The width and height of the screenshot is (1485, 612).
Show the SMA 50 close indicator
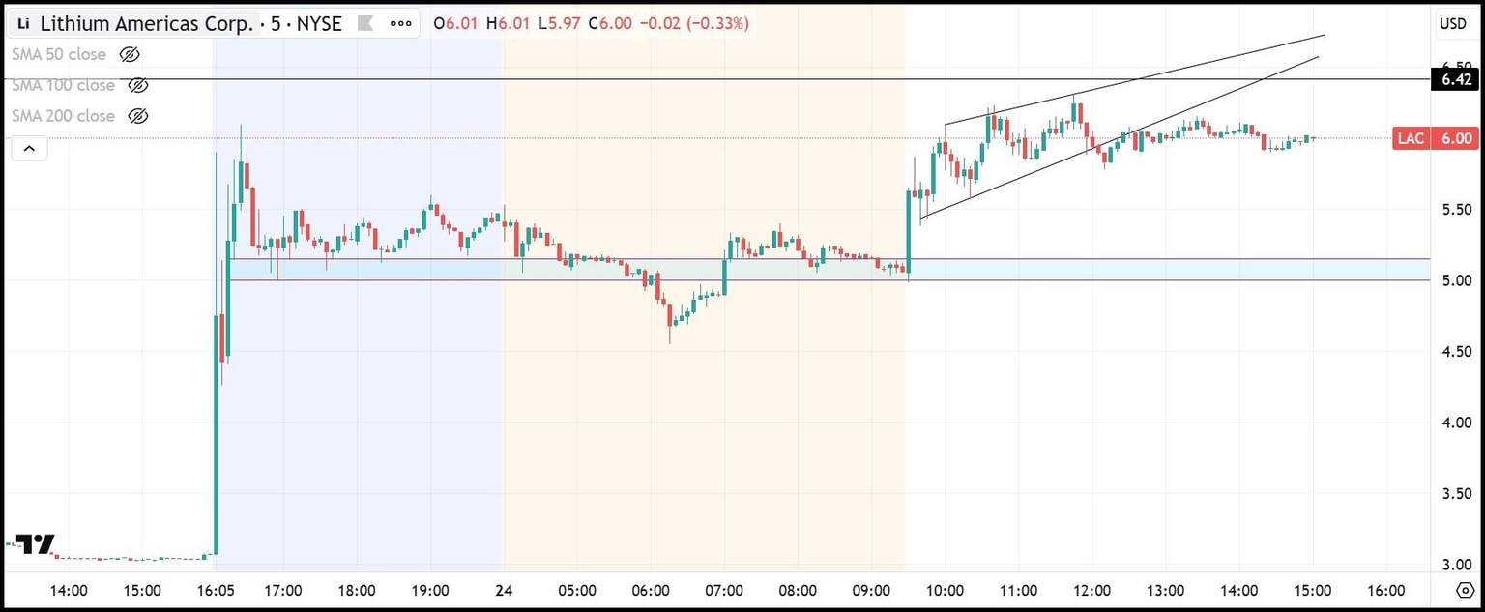pos(129,54)
